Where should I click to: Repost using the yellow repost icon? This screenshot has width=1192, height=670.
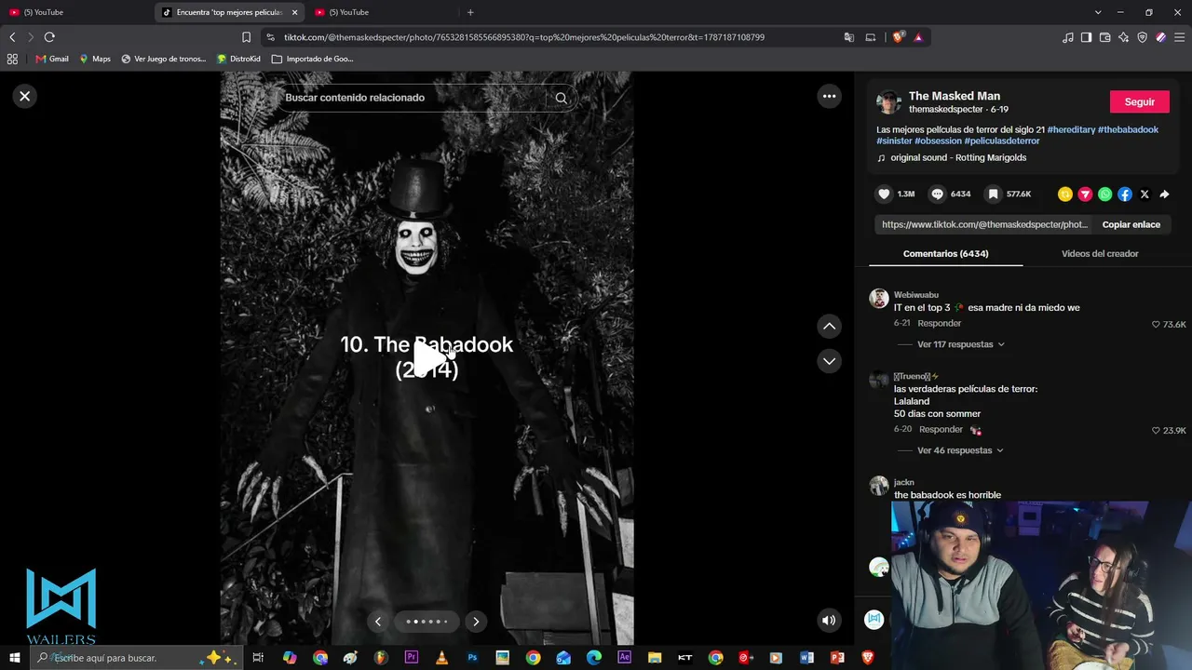[x=1065, y=194]
